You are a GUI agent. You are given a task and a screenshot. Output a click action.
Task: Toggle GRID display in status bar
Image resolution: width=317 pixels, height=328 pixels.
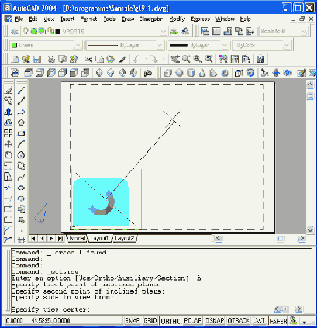[x=150, y=321]
